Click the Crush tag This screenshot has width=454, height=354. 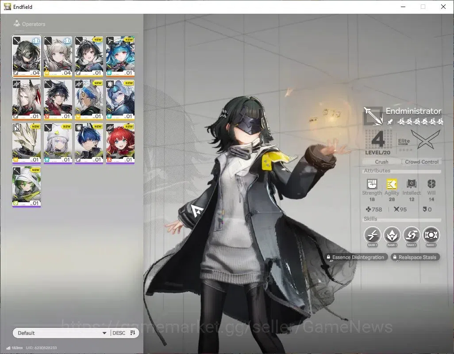click(x=381, y=162)
